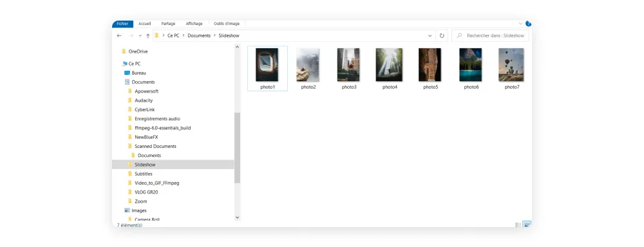The height and width of the screenshot is (247, 644).
Task: Open recent locations dropdown arrow
Action: 140,35
